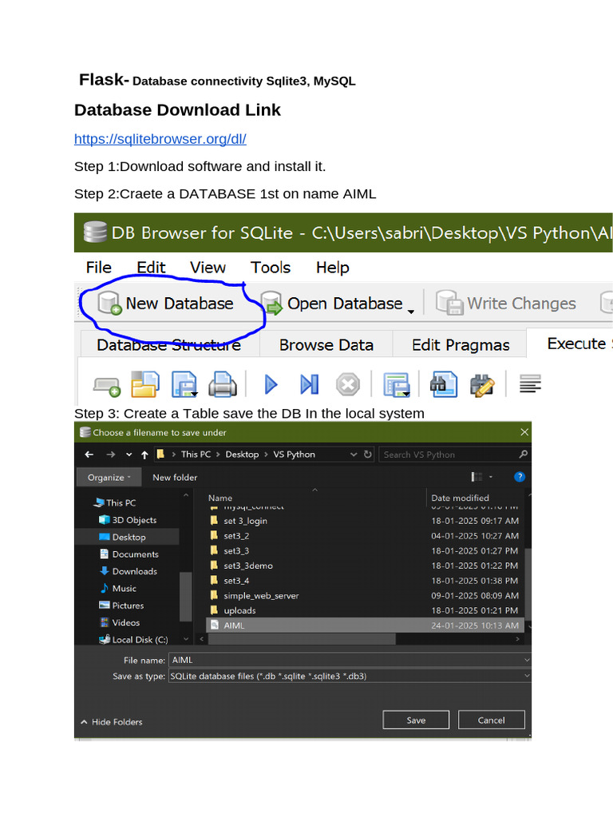Click the execute all SQL play icon

click(271, 385)
